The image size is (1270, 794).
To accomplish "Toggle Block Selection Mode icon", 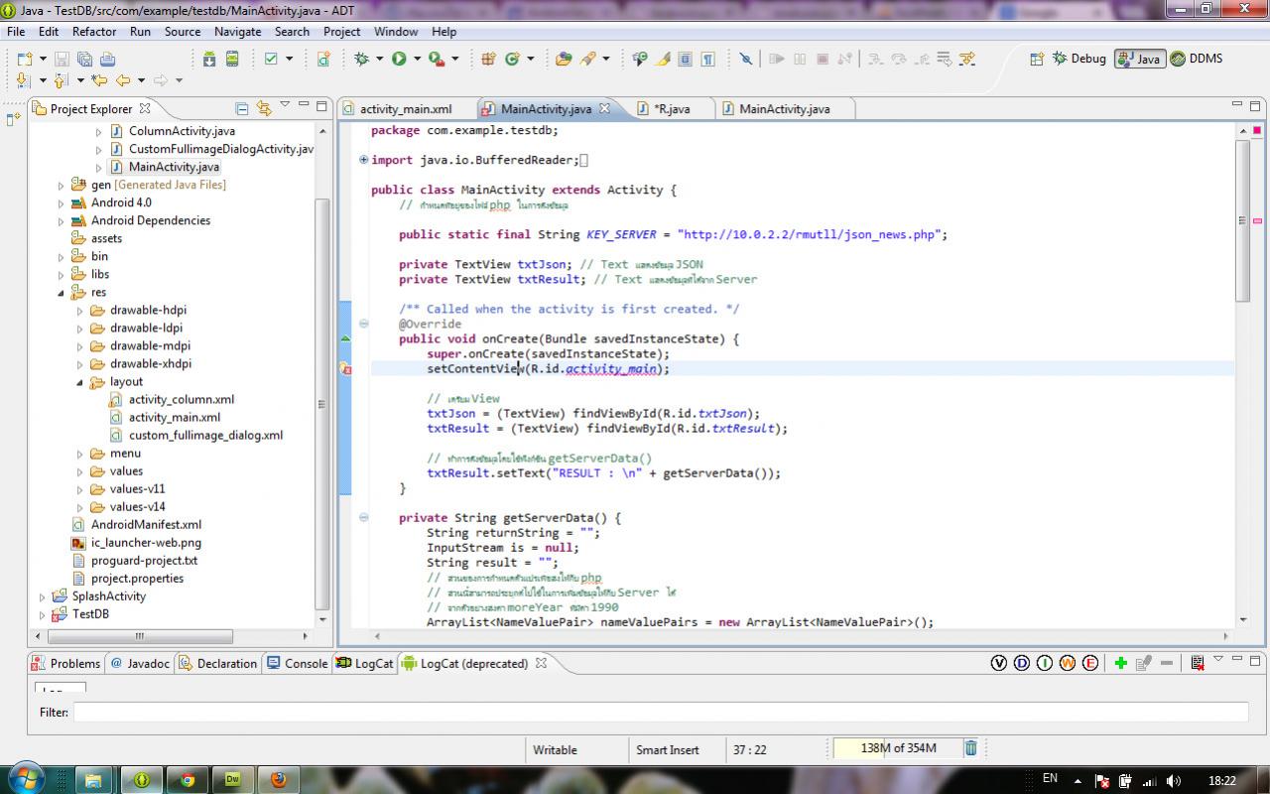I will 685,59.
